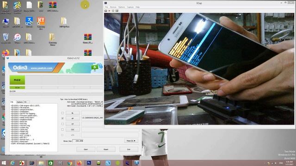Click the green PASS! status box
This screenshot has height=166, width=296.
pyautogui.click(x=17, y=80)
